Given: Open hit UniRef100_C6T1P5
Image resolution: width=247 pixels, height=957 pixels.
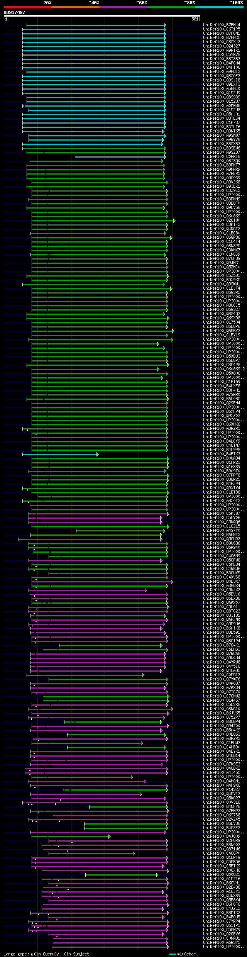Looking at the screenshot, I should (222, 29).
